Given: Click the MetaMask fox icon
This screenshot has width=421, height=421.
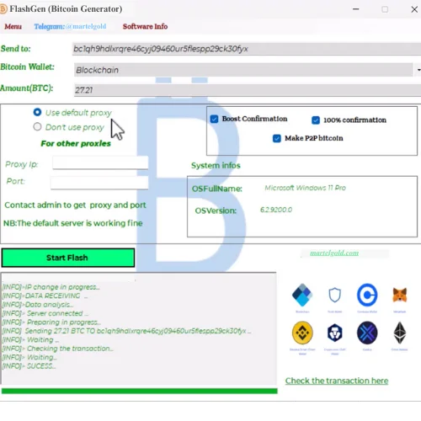Looking at the screenshot, I should 400,295.
